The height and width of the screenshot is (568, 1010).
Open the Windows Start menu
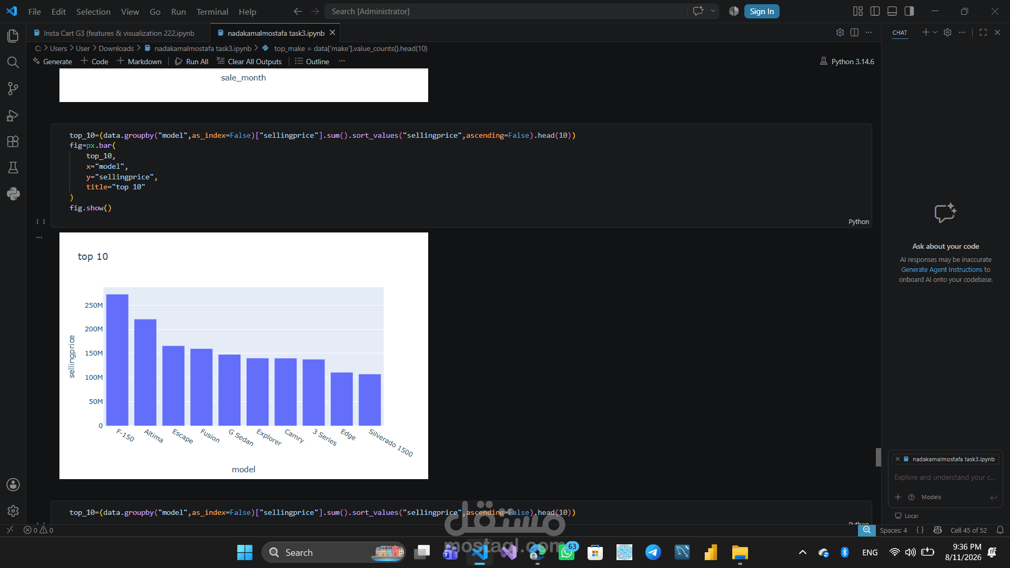(x=245, y=552)
